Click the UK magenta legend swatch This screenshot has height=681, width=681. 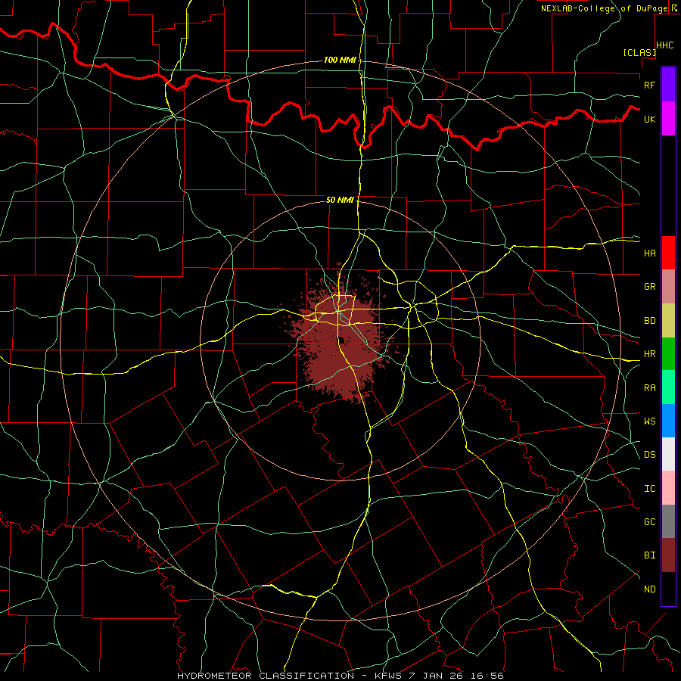[668, 119]
